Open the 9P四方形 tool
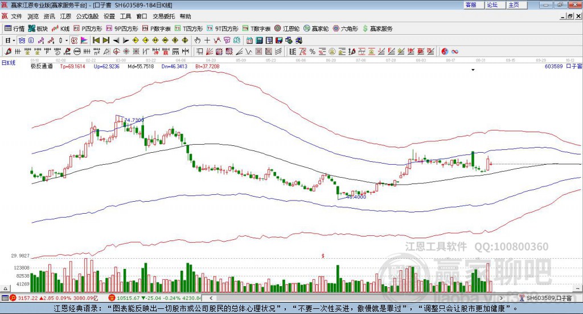Screen dimensions: 583x314 tap(122, 28)
